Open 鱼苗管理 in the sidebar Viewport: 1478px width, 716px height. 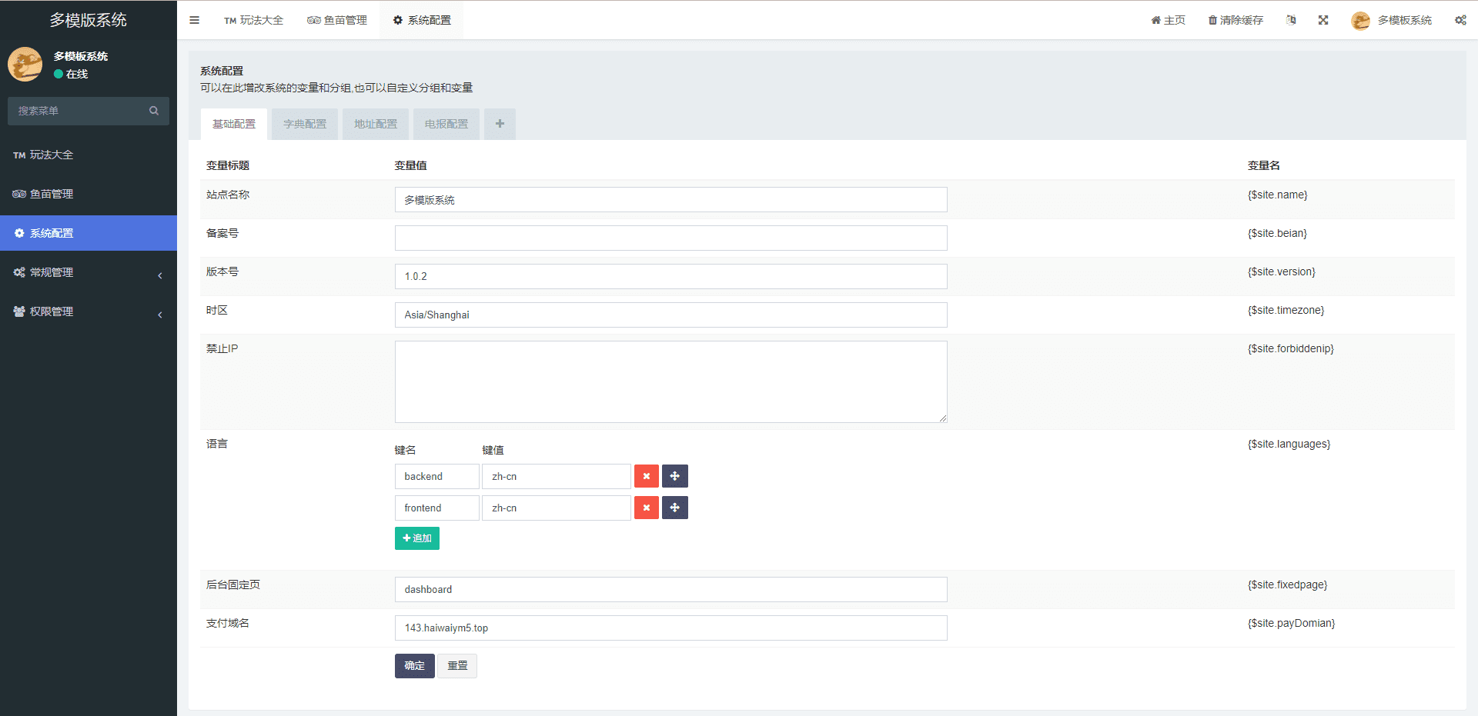pyautogui.click(x=51, y=194)
